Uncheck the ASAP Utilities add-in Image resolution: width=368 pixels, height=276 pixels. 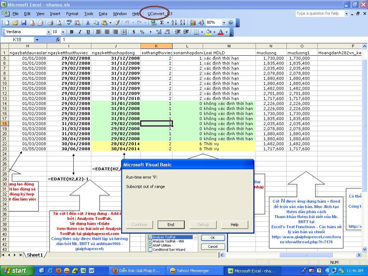click(150, 245)
